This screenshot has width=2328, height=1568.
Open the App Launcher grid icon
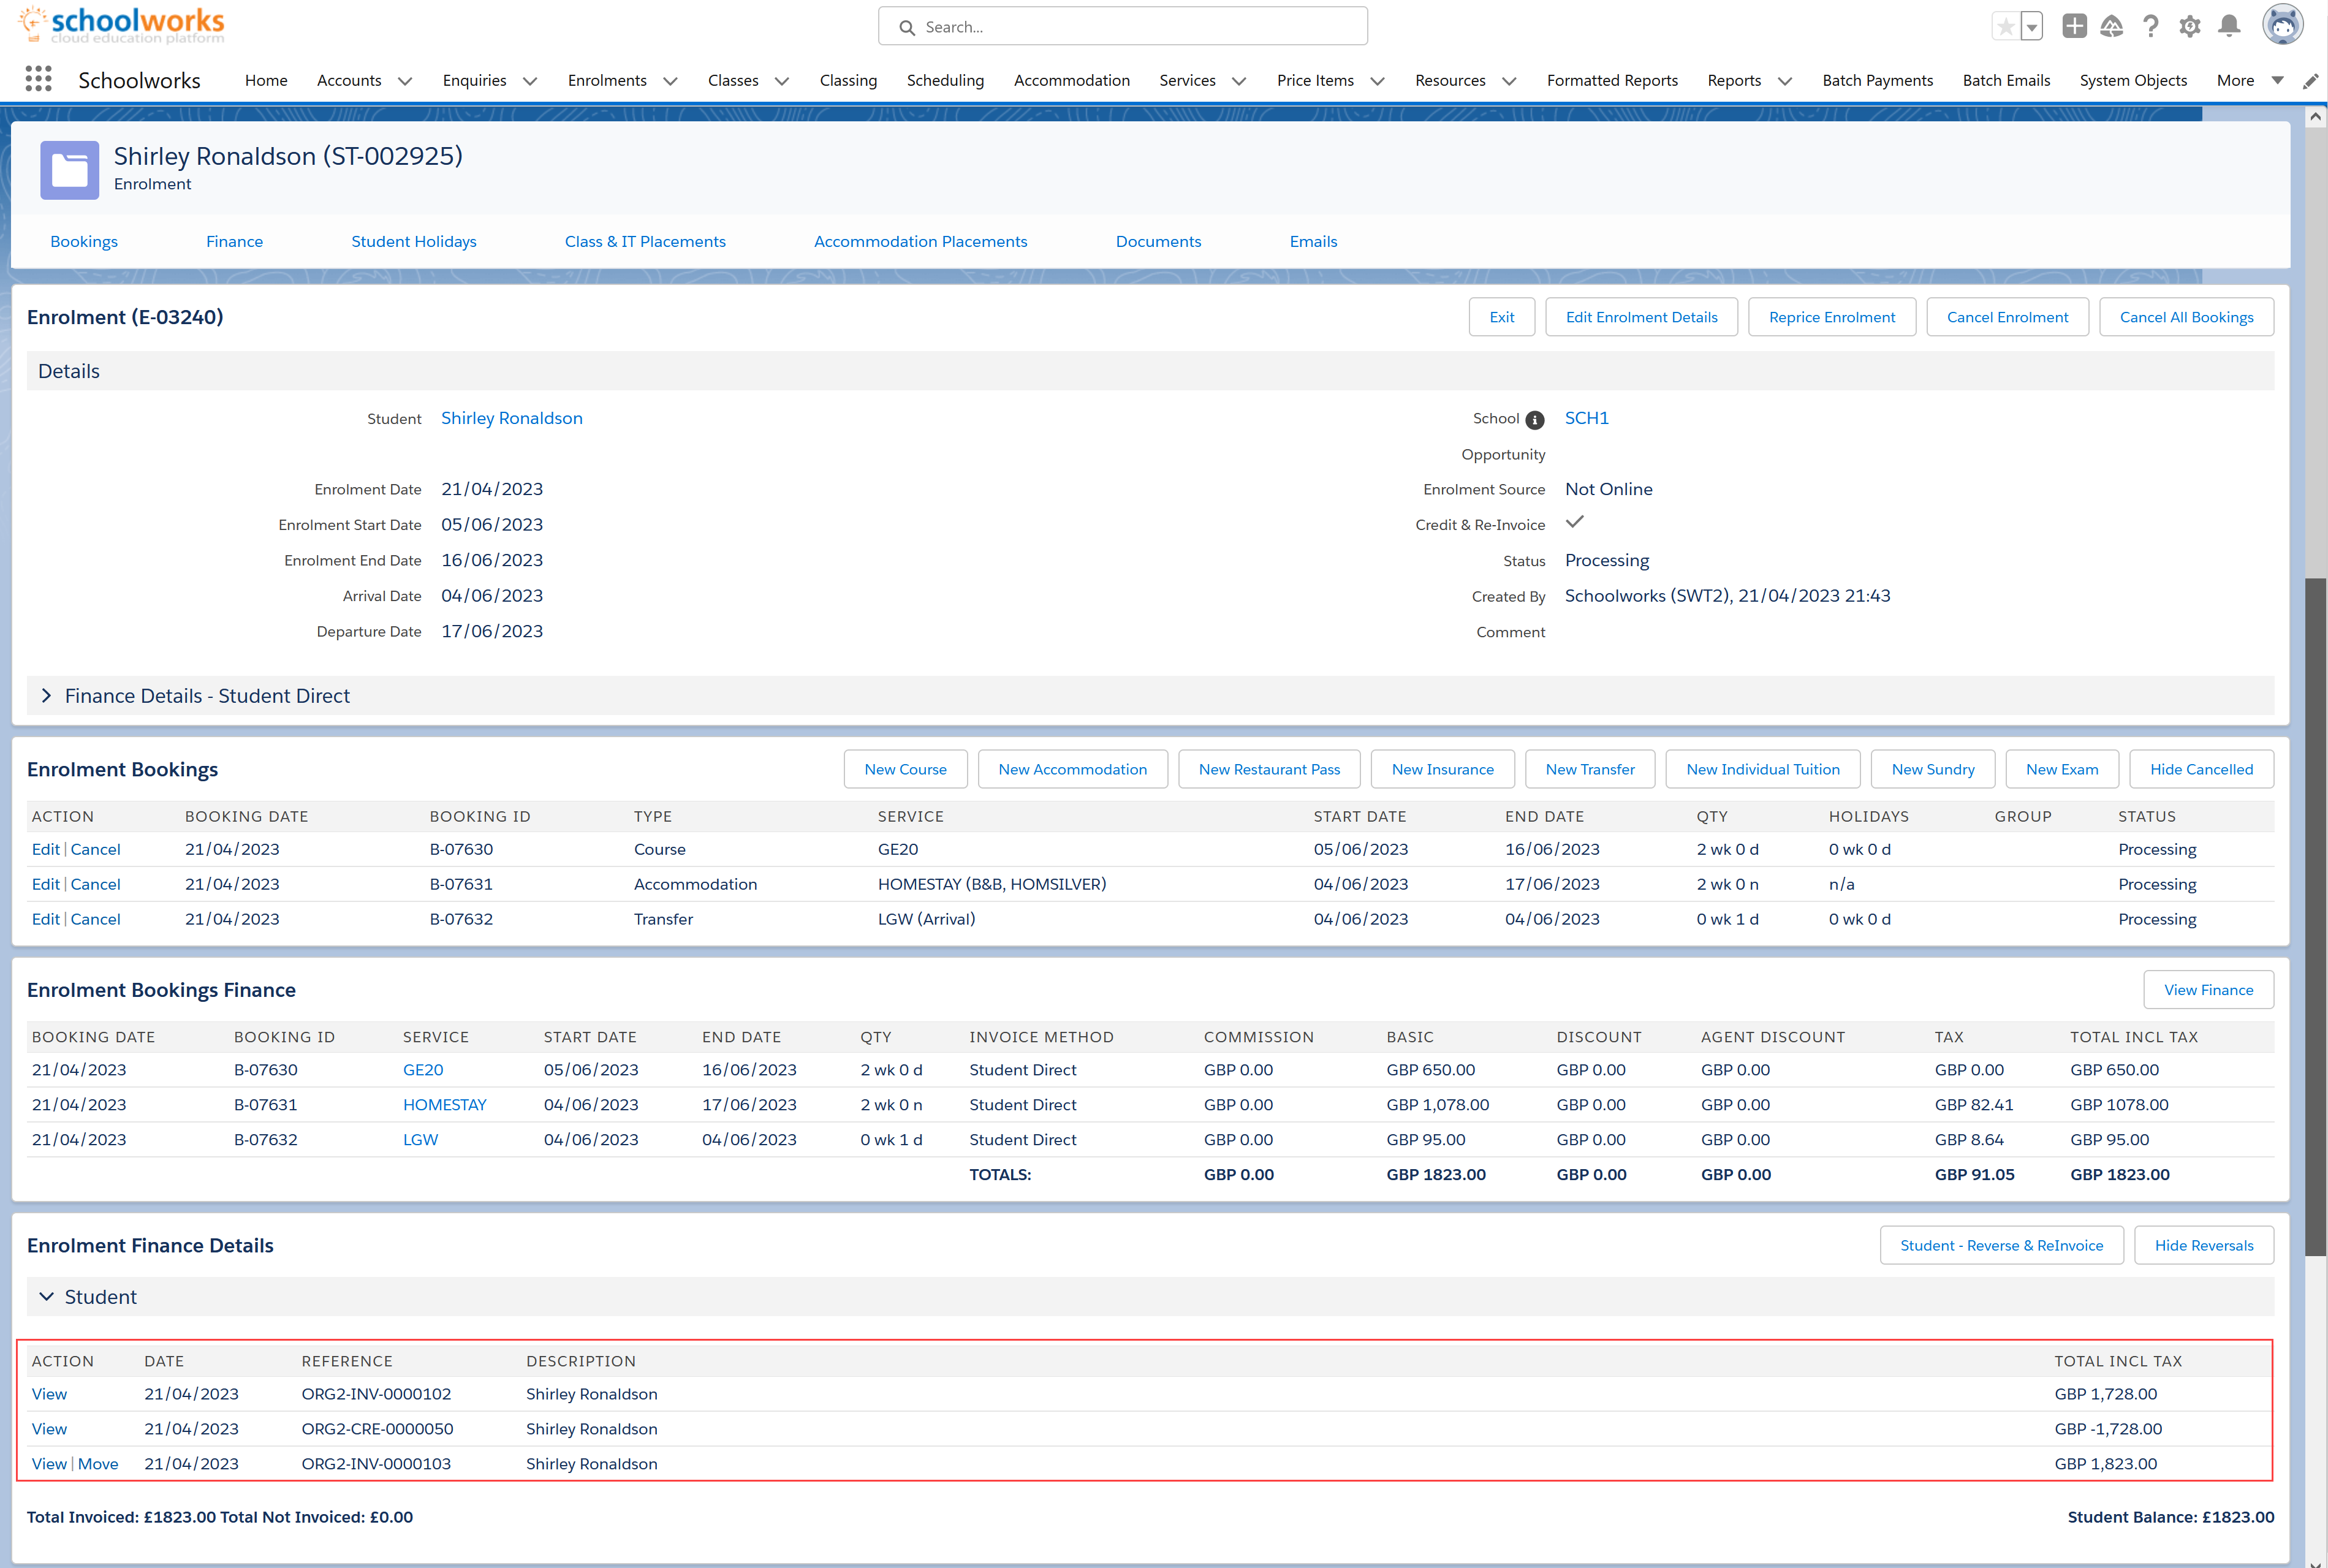click(x=38, y=79)
